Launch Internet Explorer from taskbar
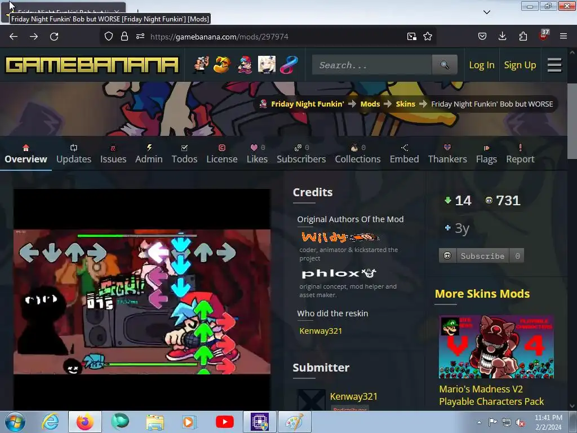The height and width of the screenshot is (433, 577). pos(50,422)
